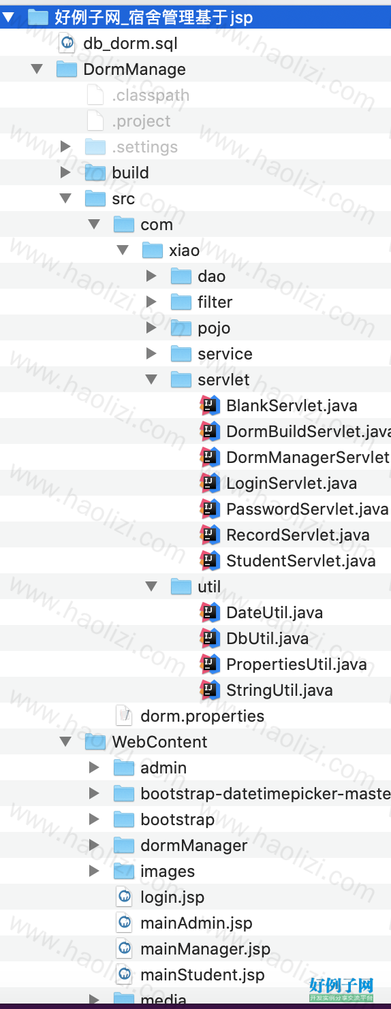391x1009 pixels.
Task: Click the StudentServlet.java file icon
Action: pyautogui.click(x=210, y=561)
